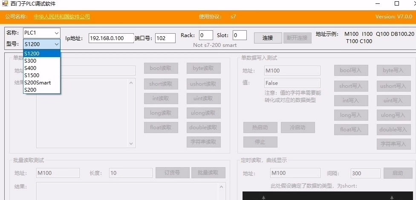The height and width of the screenshot is (200, 416).
Task: Click the app icon in title bar
Action: [5, 4]
